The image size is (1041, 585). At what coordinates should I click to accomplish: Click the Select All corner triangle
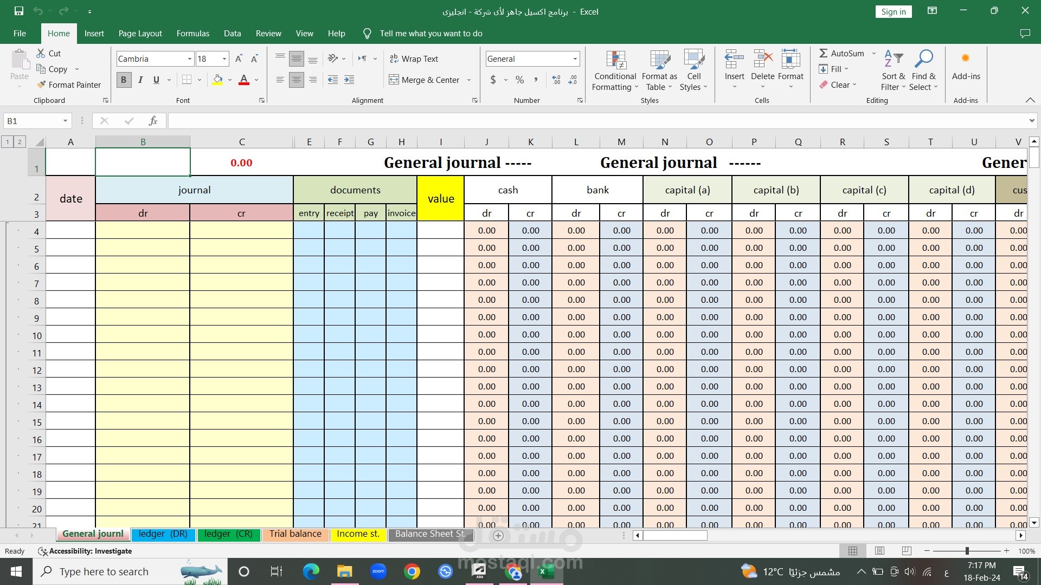pyautogui.click(x=39, y=142)
